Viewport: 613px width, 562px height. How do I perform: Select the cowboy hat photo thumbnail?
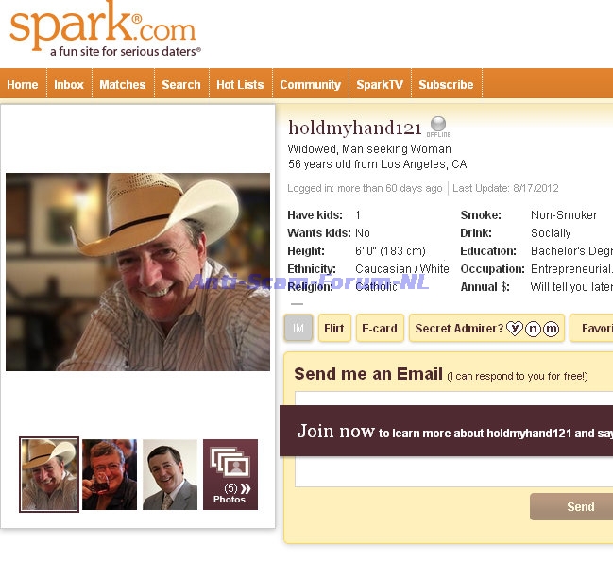coord(49,474)
